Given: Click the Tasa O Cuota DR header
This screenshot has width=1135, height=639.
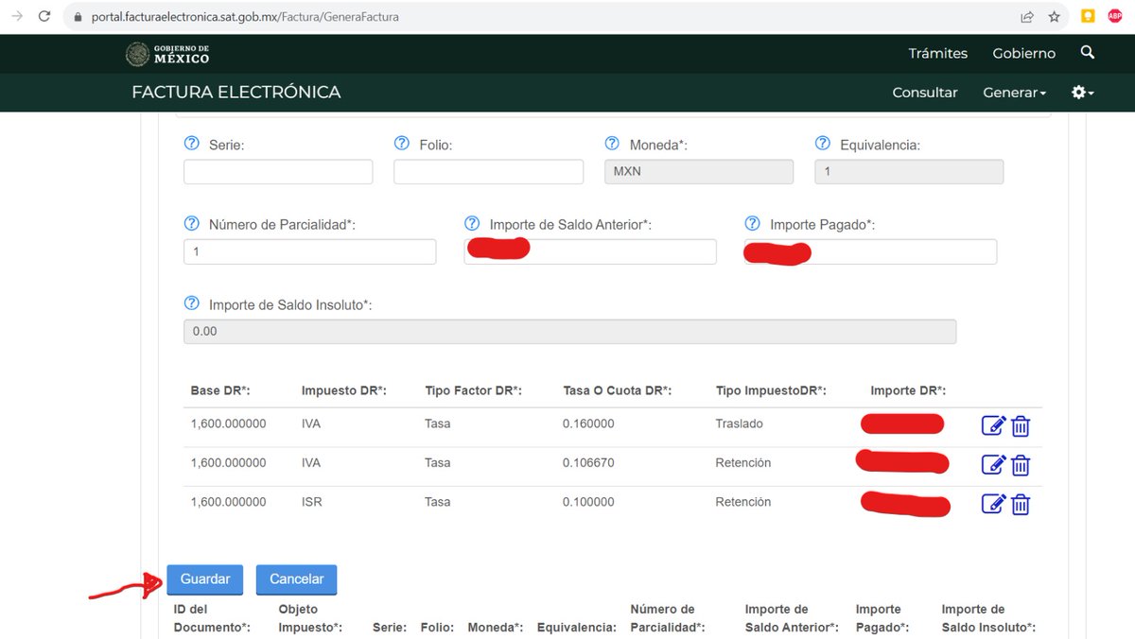Looking at the screenshot, I should tap(617, 390).
